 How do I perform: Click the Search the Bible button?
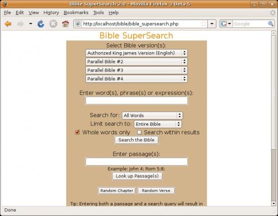(x=136, y=140)
